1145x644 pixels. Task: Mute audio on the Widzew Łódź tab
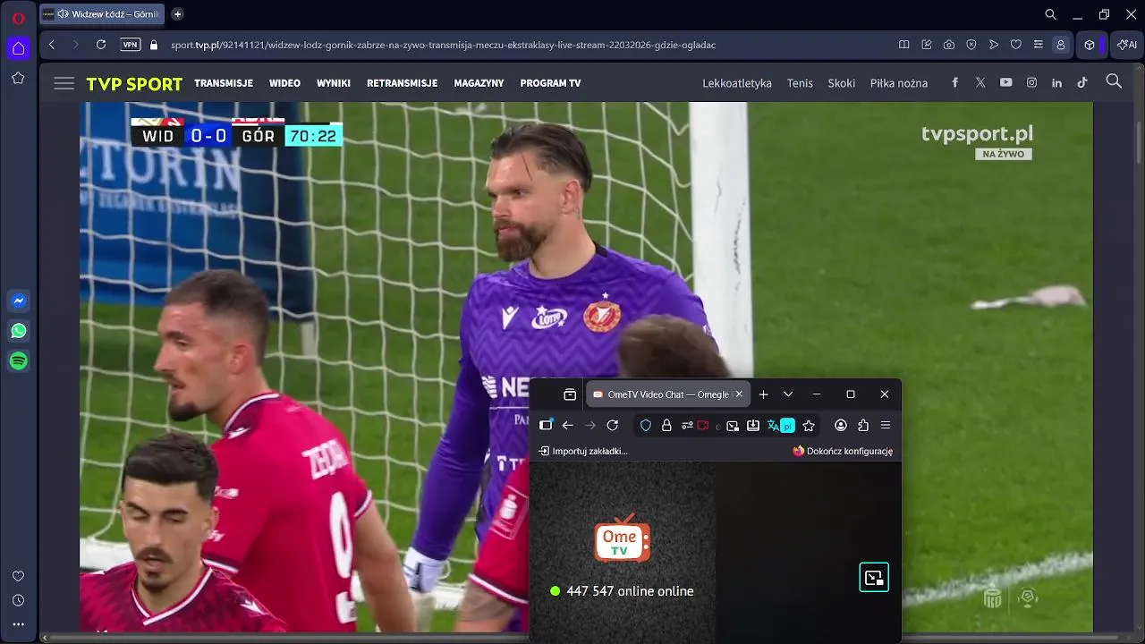point(63,14)
